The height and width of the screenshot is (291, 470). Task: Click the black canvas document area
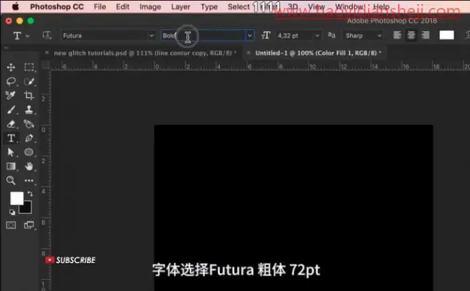[293, 208]
